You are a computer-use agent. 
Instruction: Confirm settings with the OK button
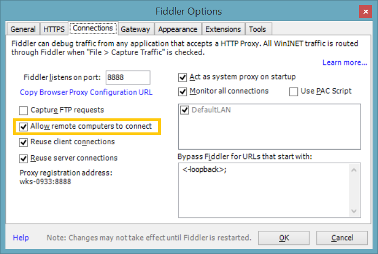point(284,238)
